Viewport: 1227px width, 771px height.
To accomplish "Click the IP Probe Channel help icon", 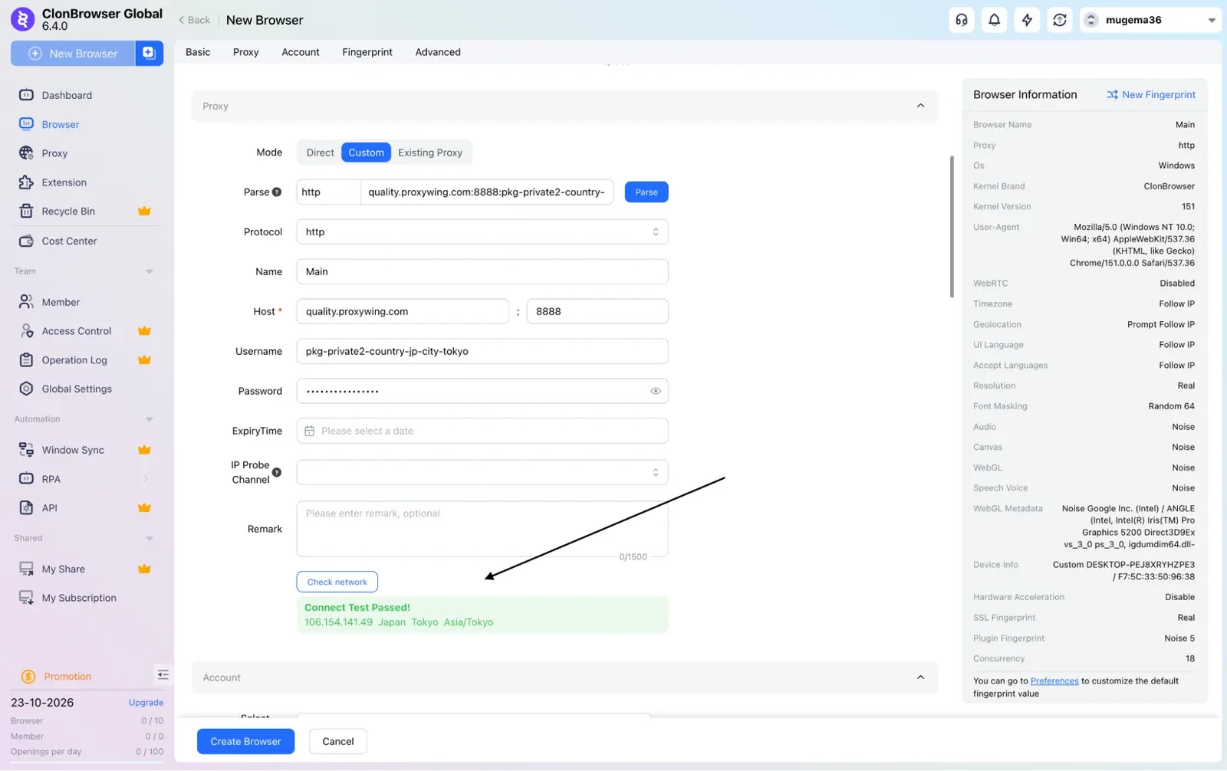I will 277,472.
